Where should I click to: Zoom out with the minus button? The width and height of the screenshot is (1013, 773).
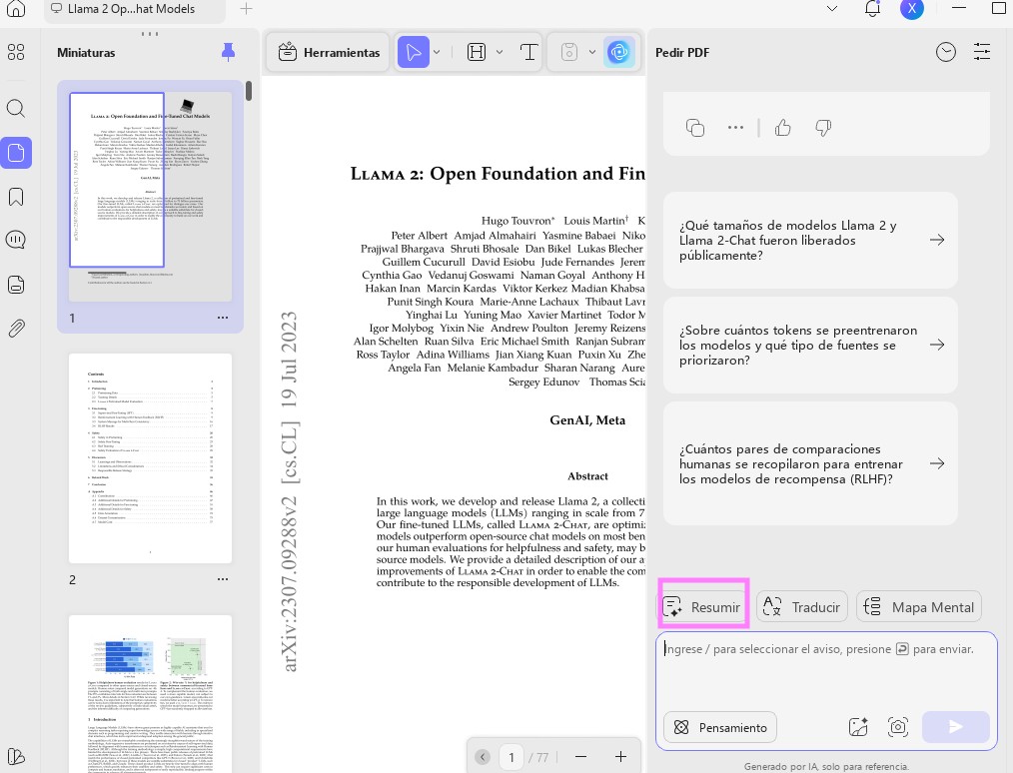point(580,757)
